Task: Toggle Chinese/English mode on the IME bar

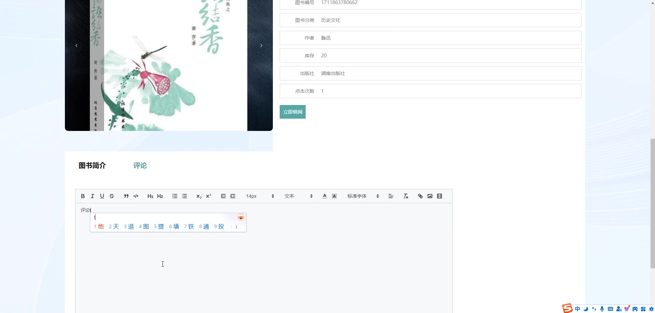Action: pos(577,309)
